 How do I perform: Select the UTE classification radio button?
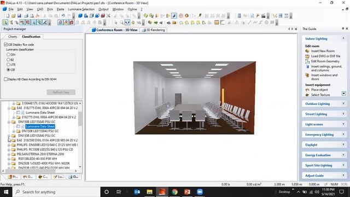tap(8, 65)
